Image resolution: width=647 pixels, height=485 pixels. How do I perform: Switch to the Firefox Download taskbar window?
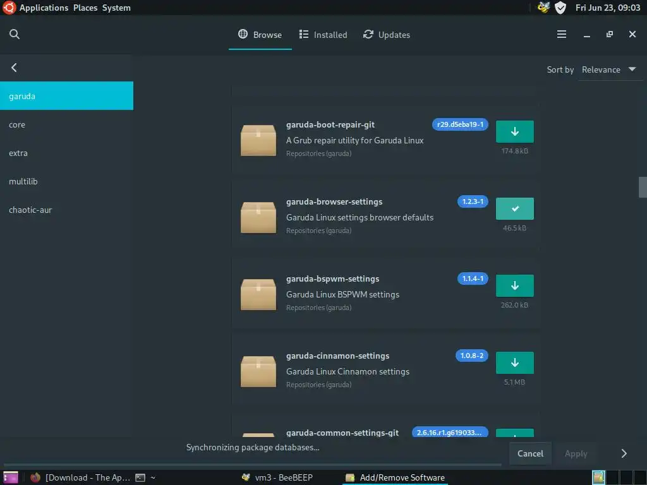tap(81, 477)
